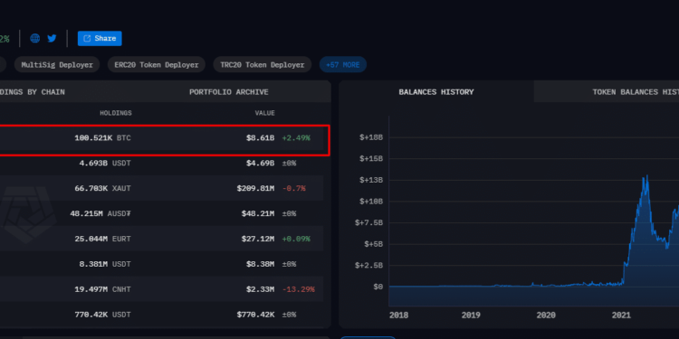Switch to the Balances History tab

436,91
